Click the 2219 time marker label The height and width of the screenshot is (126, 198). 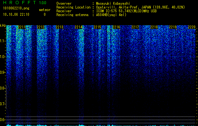(173, 27)
